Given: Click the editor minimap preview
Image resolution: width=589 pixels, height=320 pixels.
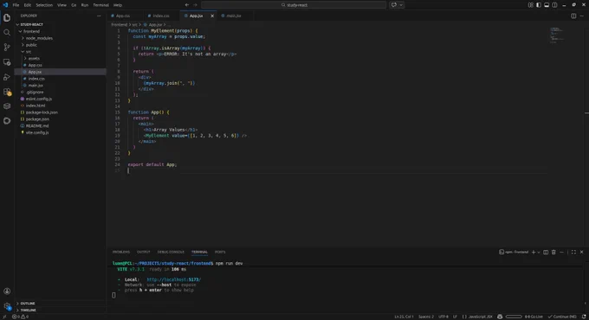Looking at the screenshot, I should [557, 35].
